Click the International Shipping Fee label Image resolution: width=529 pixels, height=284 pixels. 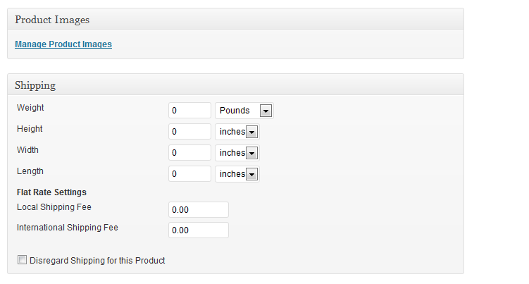(68, 228)
